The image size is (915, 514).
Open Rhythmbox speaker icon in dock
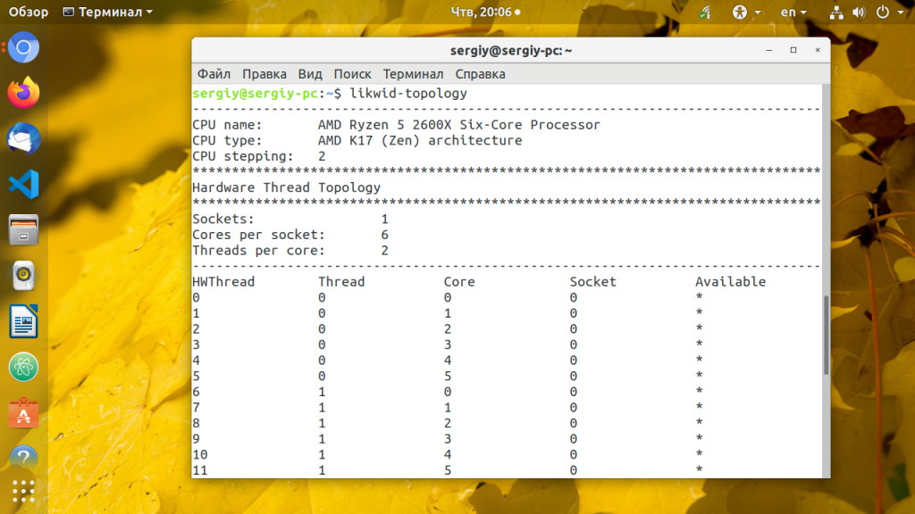[24, 277]
